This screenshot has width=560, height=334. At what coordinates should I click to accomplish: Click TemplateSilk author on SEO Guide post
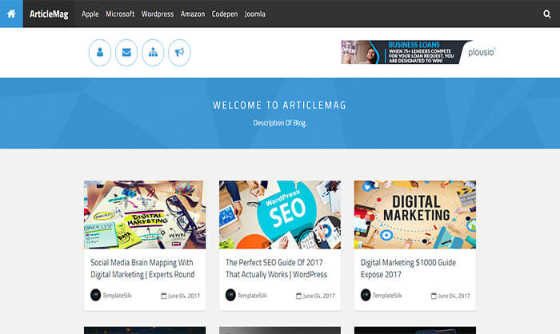click(x=252, y=296)
